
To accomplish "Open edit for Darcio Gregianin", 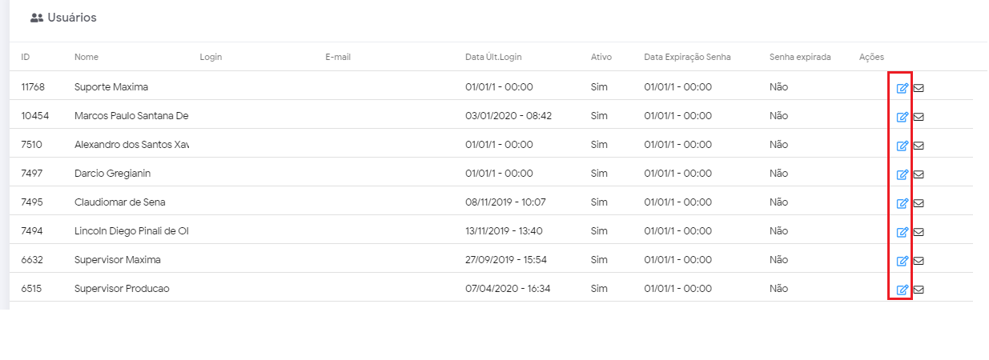I will (902, 174).
